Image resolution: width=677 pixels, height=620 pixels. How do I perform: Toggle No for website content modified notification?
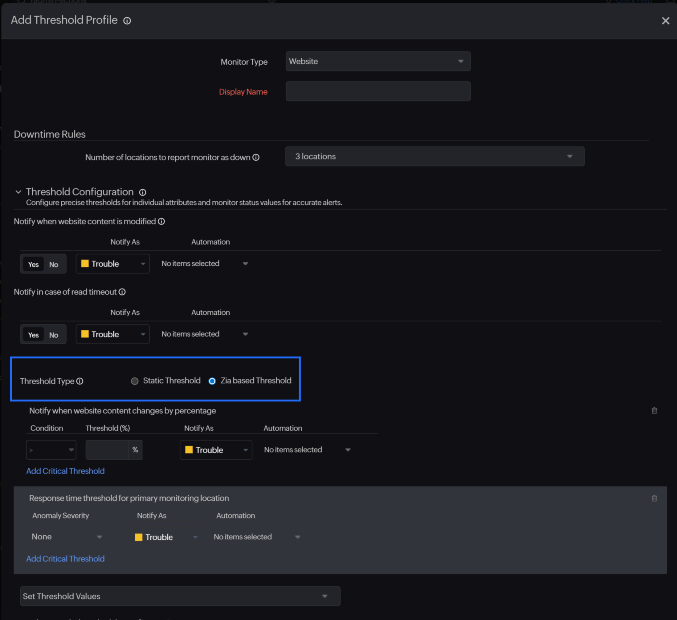pyautogui.click(x=54, y=264)
